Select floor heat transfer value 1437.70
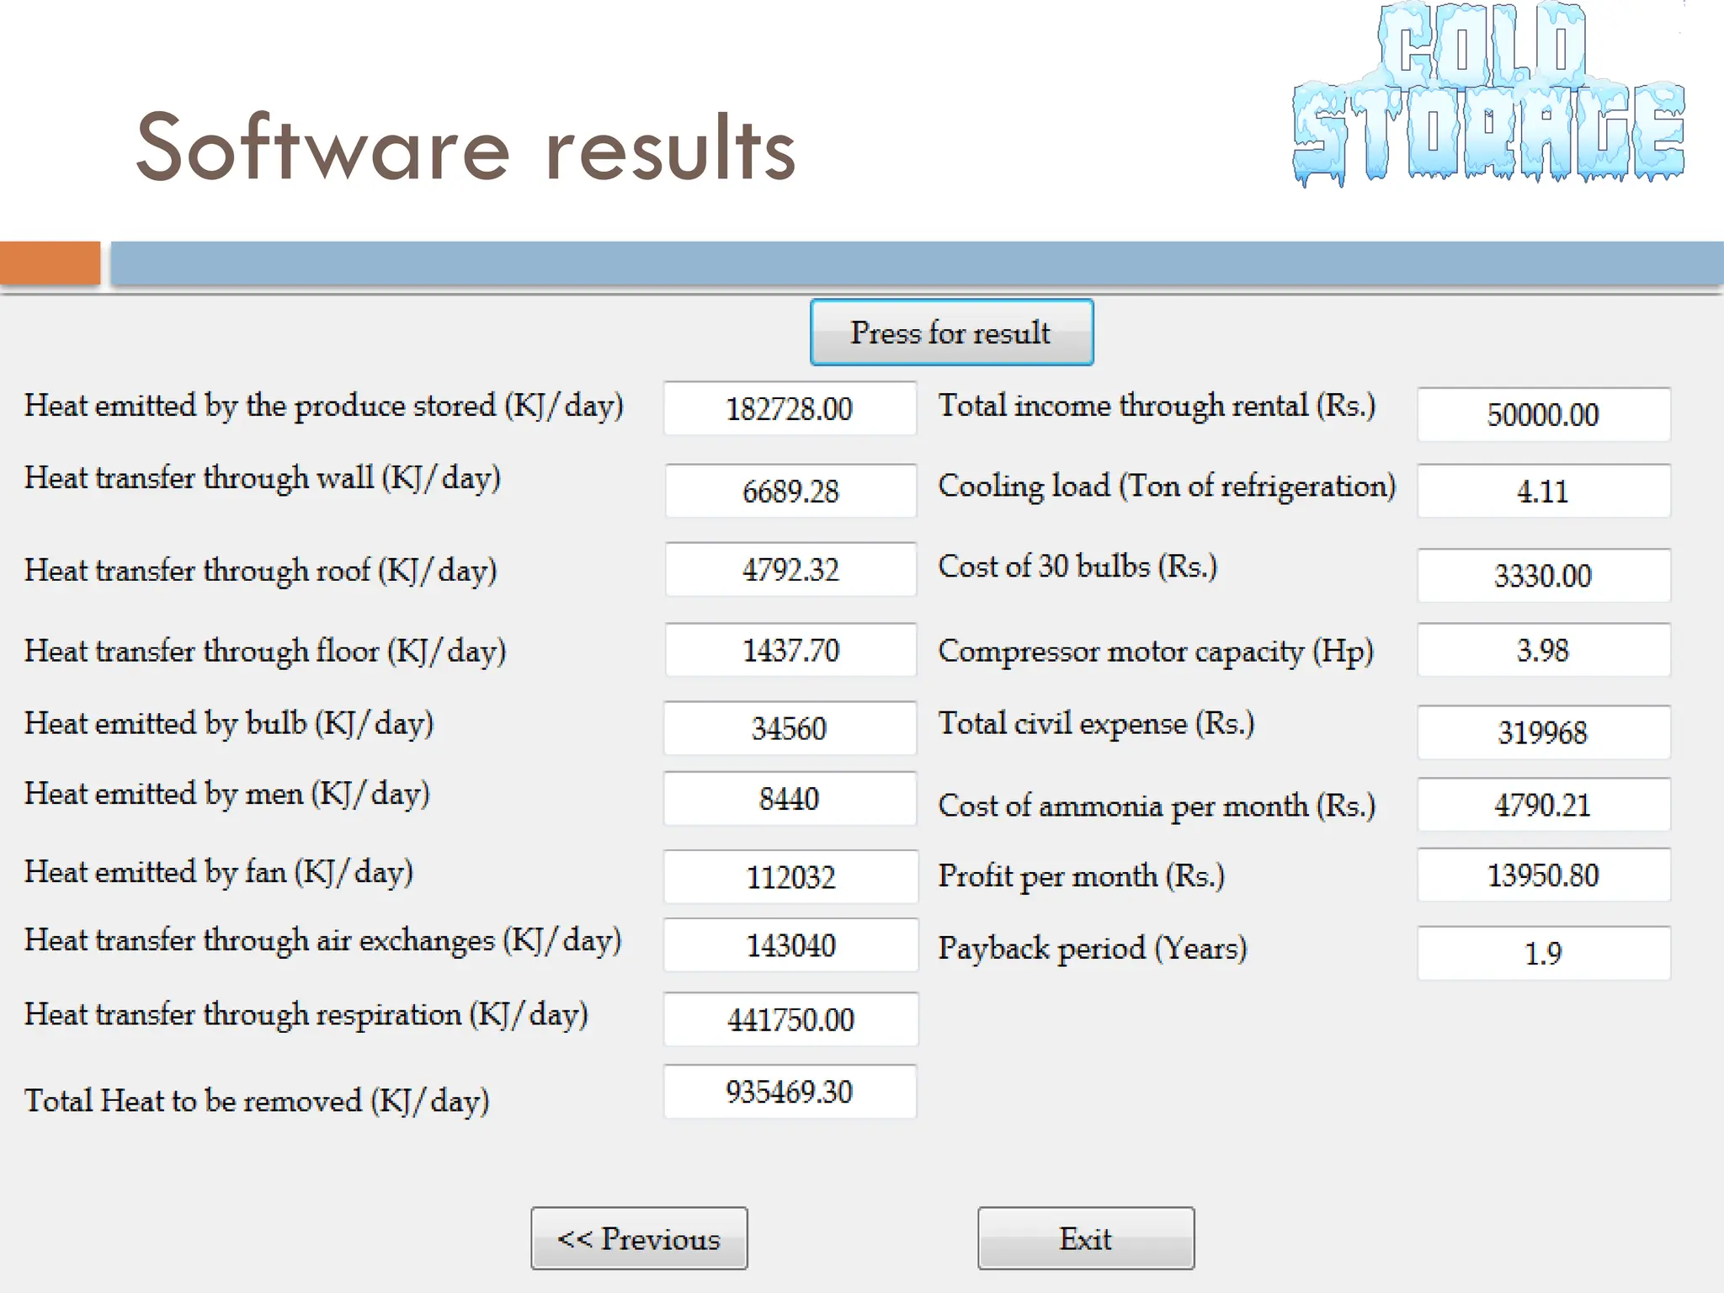Viewport: 1724px width, 1293px height. 790,650
